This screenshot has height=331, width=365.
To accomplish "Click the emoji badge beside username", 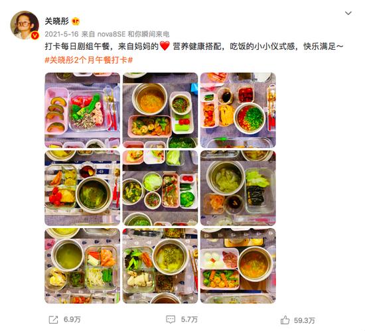I will pyautogui.click(x=76, y=22).
